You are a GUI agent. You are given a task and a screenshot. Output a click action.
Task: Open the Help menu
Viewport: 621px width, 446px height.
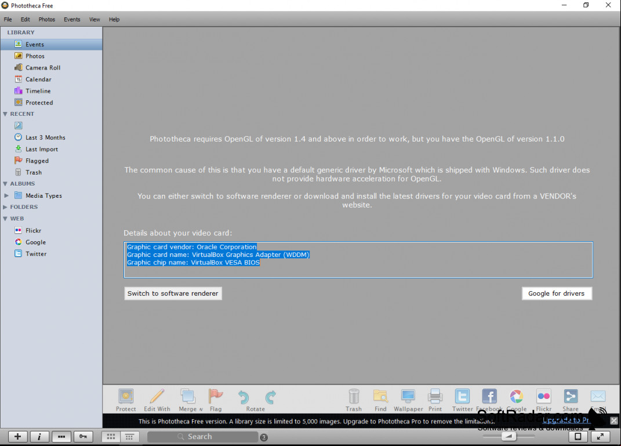coord(114,19)
